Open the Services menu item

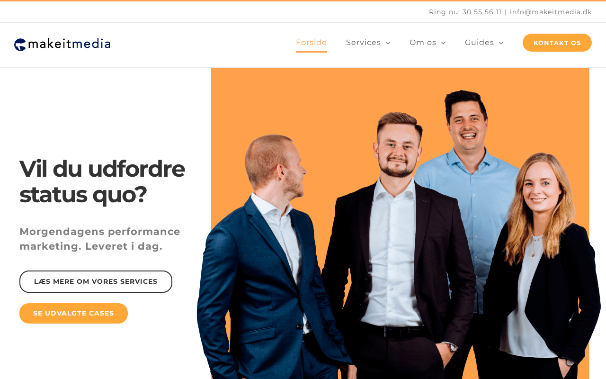(x=364, y=43)
